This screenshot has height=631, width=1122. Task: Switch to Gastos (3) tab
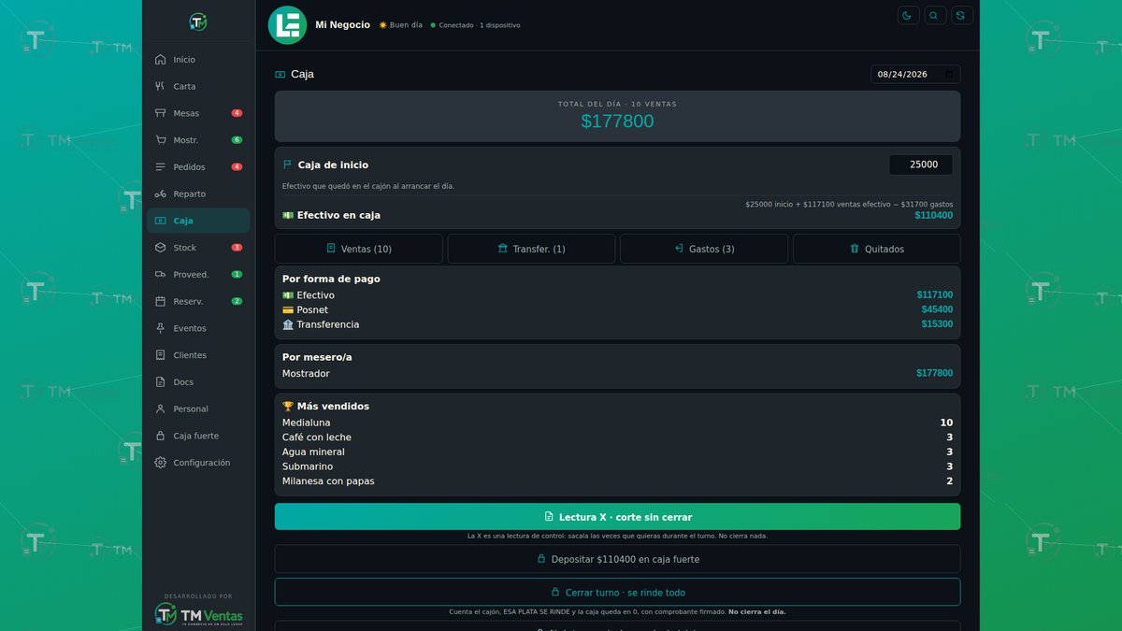pos(704,249)
